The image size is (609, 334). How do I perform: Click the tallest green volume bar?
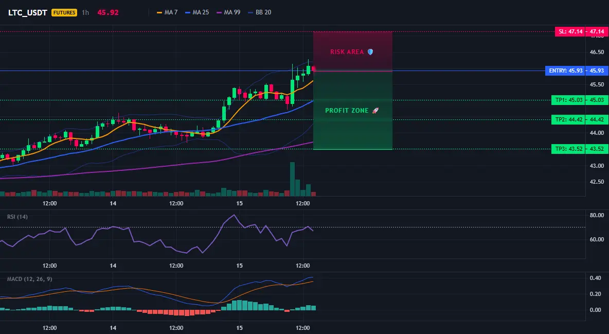[292, 179]
